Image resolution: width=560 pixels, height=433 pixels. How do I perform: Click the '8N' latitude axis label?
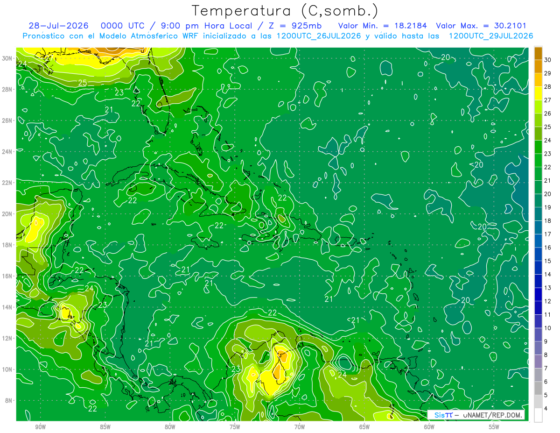(9, 400)
